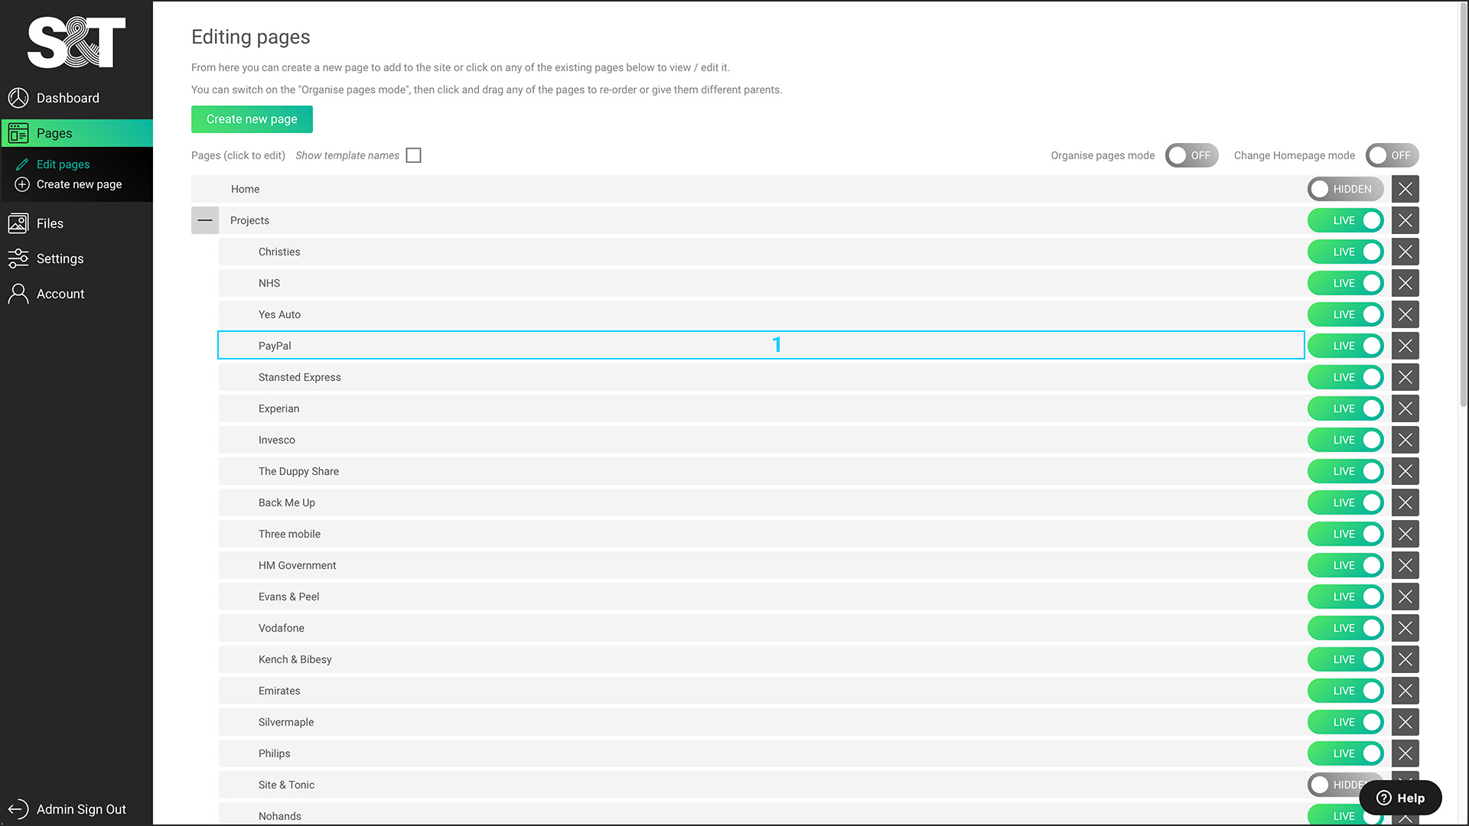Viewport: 1469px width, 826px height.
Task: Click the Christies page to edit
Action: (279, 251)
